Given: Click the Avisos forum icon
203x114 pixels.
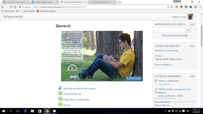Looking at the screenshot, I should [x=60, y=105].
